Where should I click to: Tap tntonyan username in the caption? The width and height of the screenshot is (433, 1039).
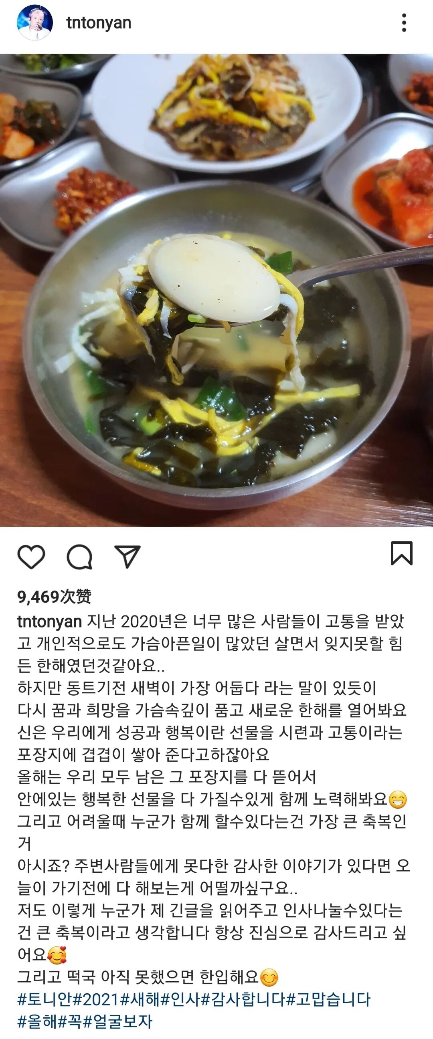(x=50, y=622)
